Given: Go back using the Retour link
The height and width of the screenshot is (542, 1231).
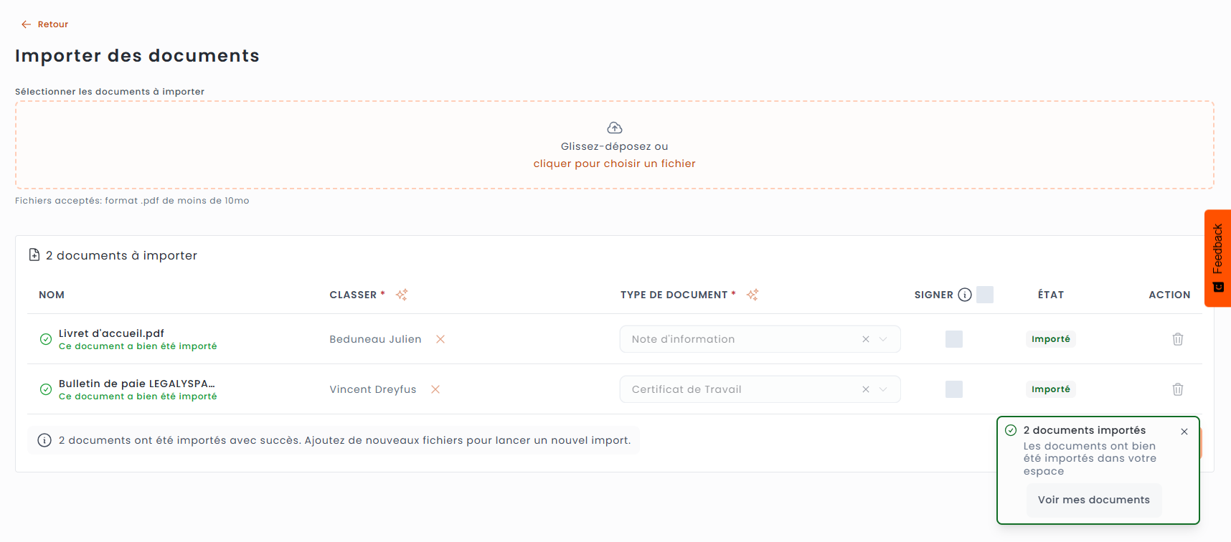Looking at the screenshot, I should pos(45,24).
